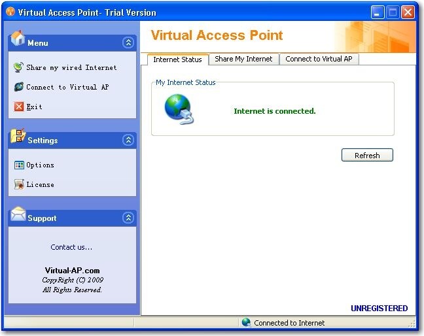
Task: Minimize the Virtual Access Point window
Action: click(378, 12)
